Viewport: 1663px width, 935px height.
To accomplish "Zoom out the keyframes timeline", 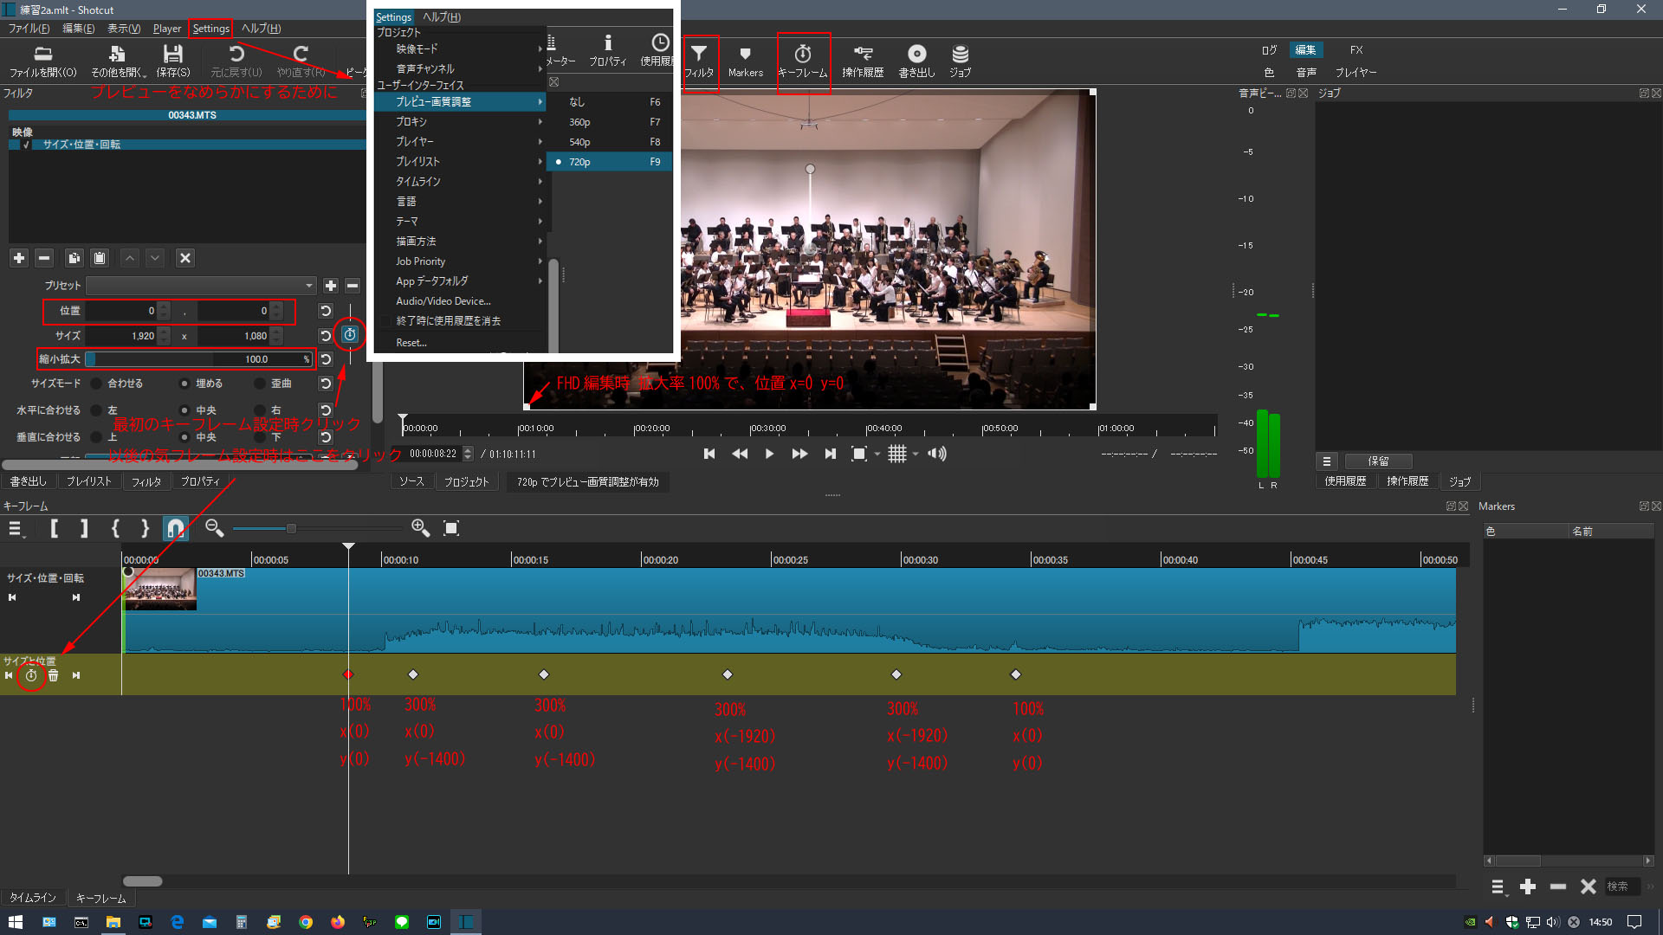I will (214, 528).
